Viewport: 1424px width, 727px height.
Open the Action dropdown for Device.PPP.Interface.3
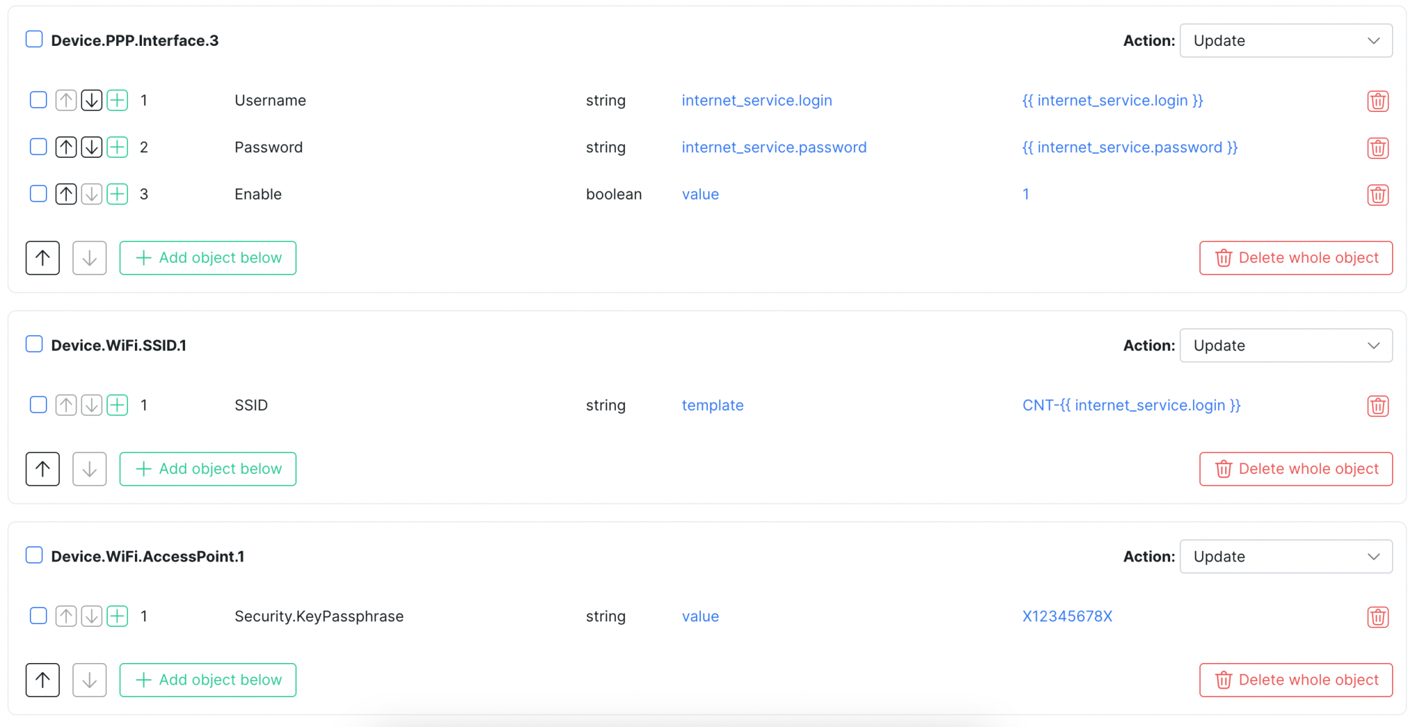(1285, 40)
